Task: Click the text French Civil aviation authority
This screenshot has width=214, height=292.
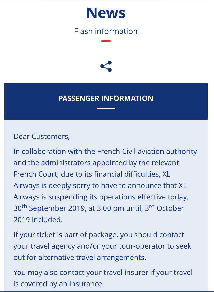Action: (147, 151)
